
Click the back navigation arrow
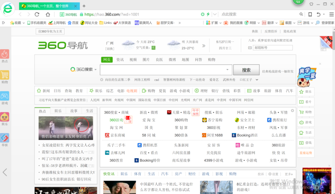click(20, 14)
